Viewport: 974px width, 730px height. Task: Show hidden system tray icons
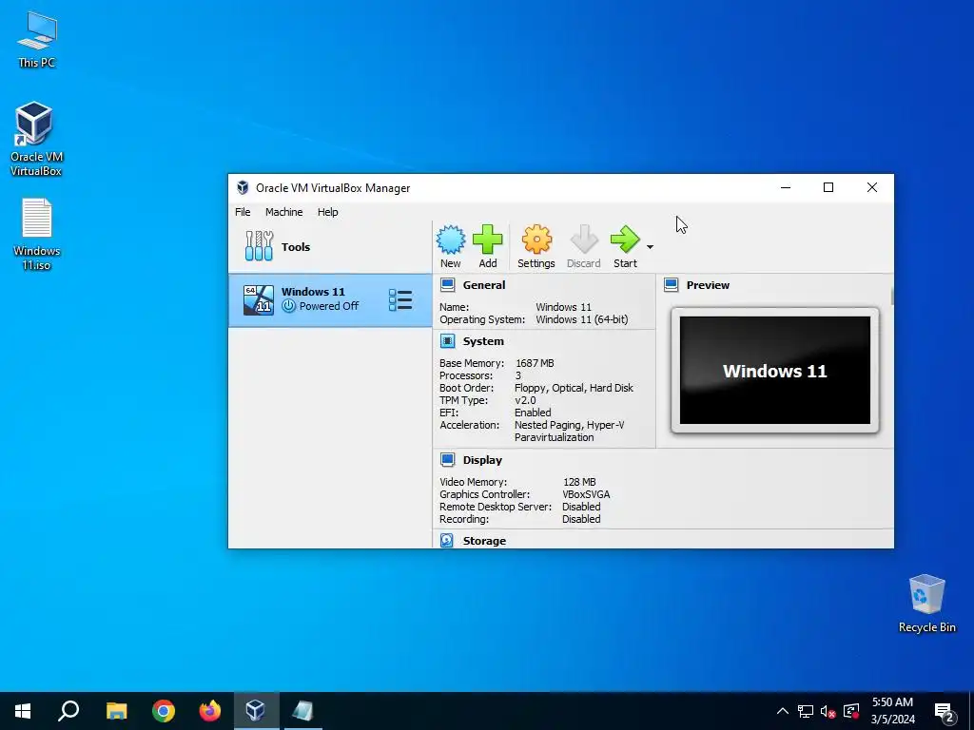pos(783,711)
